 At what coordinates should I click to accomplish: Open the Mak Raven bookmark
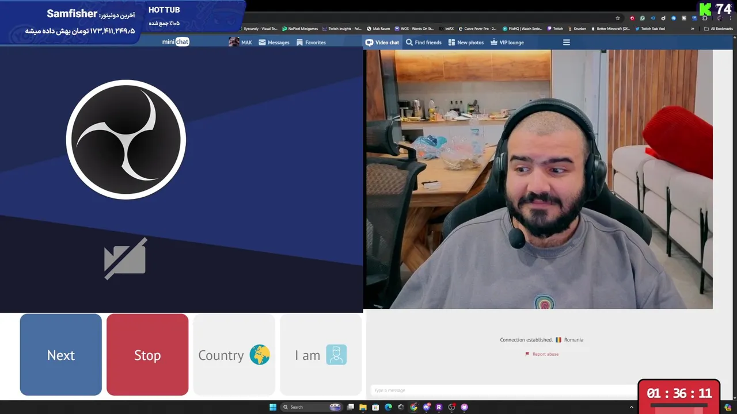[378, 29]
